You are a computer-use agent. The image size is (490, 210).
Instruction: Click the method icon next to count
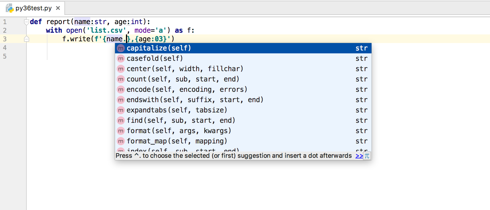click(121, 79)
